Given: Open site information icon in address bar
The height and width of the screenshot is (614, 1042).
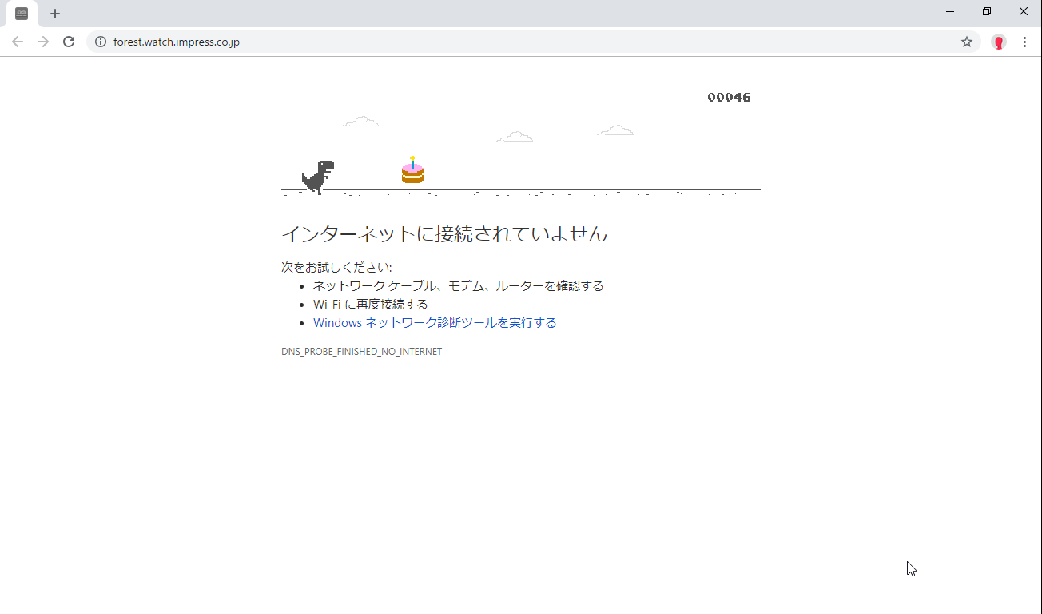Looking at the screenshot, I should tap(101, 42).
